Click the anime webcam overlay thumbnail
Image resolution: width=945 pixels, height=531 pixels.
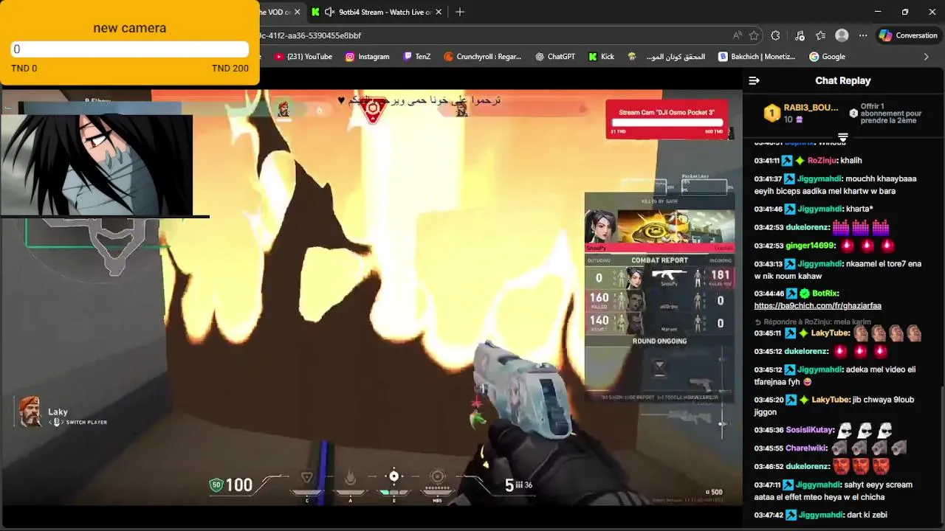97,164
